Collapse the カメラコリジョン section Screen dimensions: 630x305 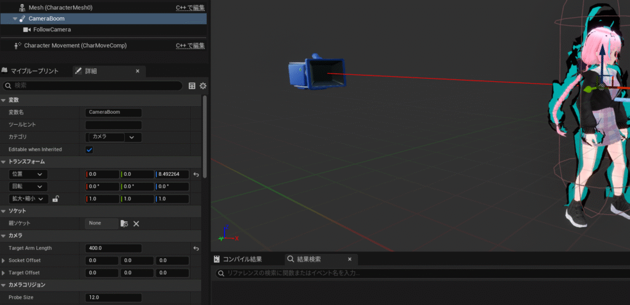tap(4, 285)
